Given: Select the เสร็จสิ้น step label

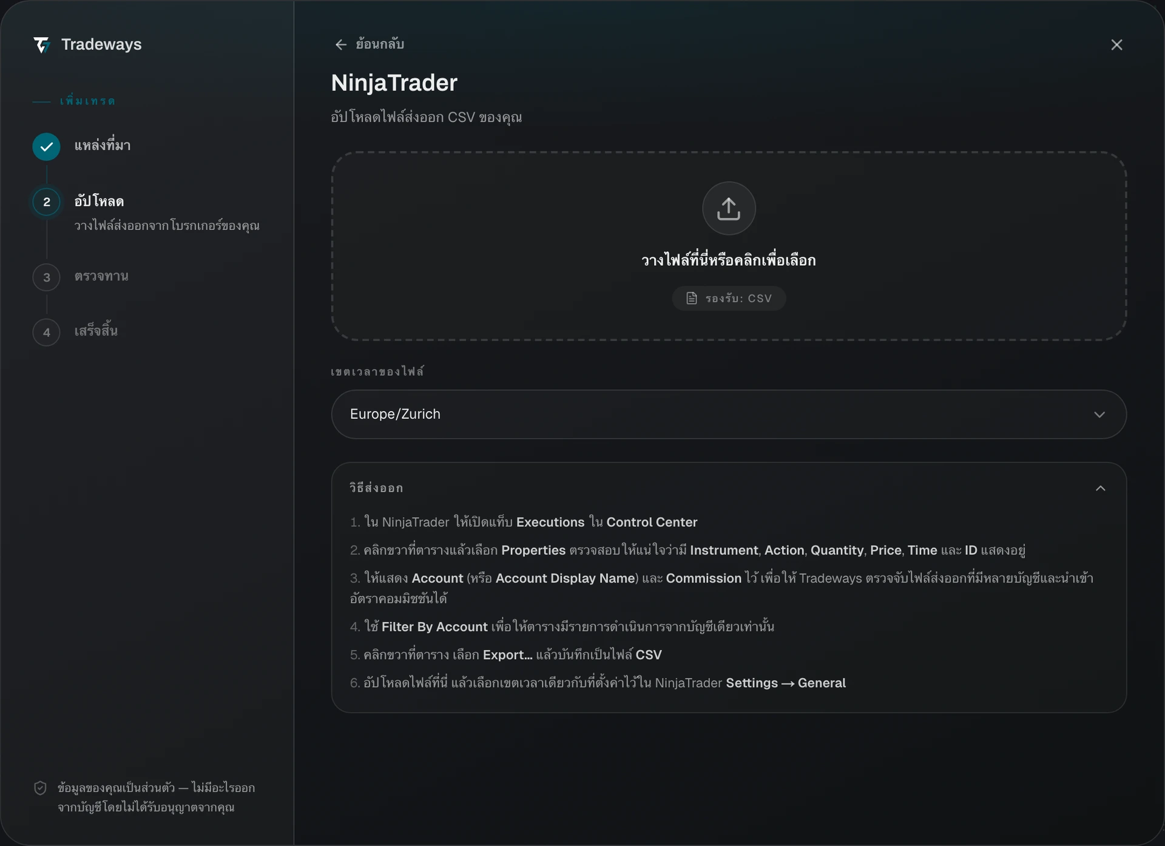Looking at the screenshot, I should (x=96, y=331).
